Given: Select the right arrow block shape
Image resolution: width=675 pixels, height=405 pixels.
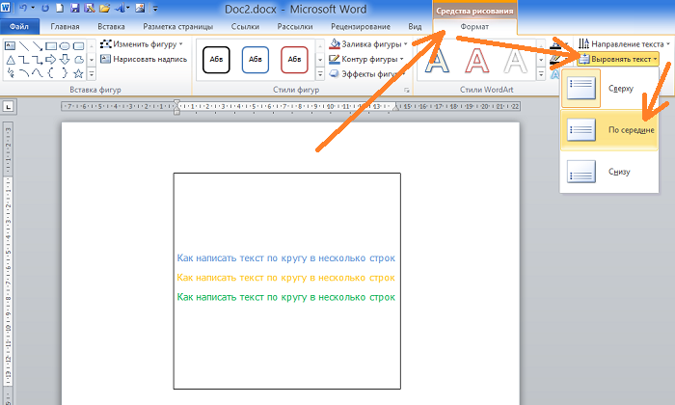Looking at the screenshot, I should pyautogui.click(x=51, y=60).
